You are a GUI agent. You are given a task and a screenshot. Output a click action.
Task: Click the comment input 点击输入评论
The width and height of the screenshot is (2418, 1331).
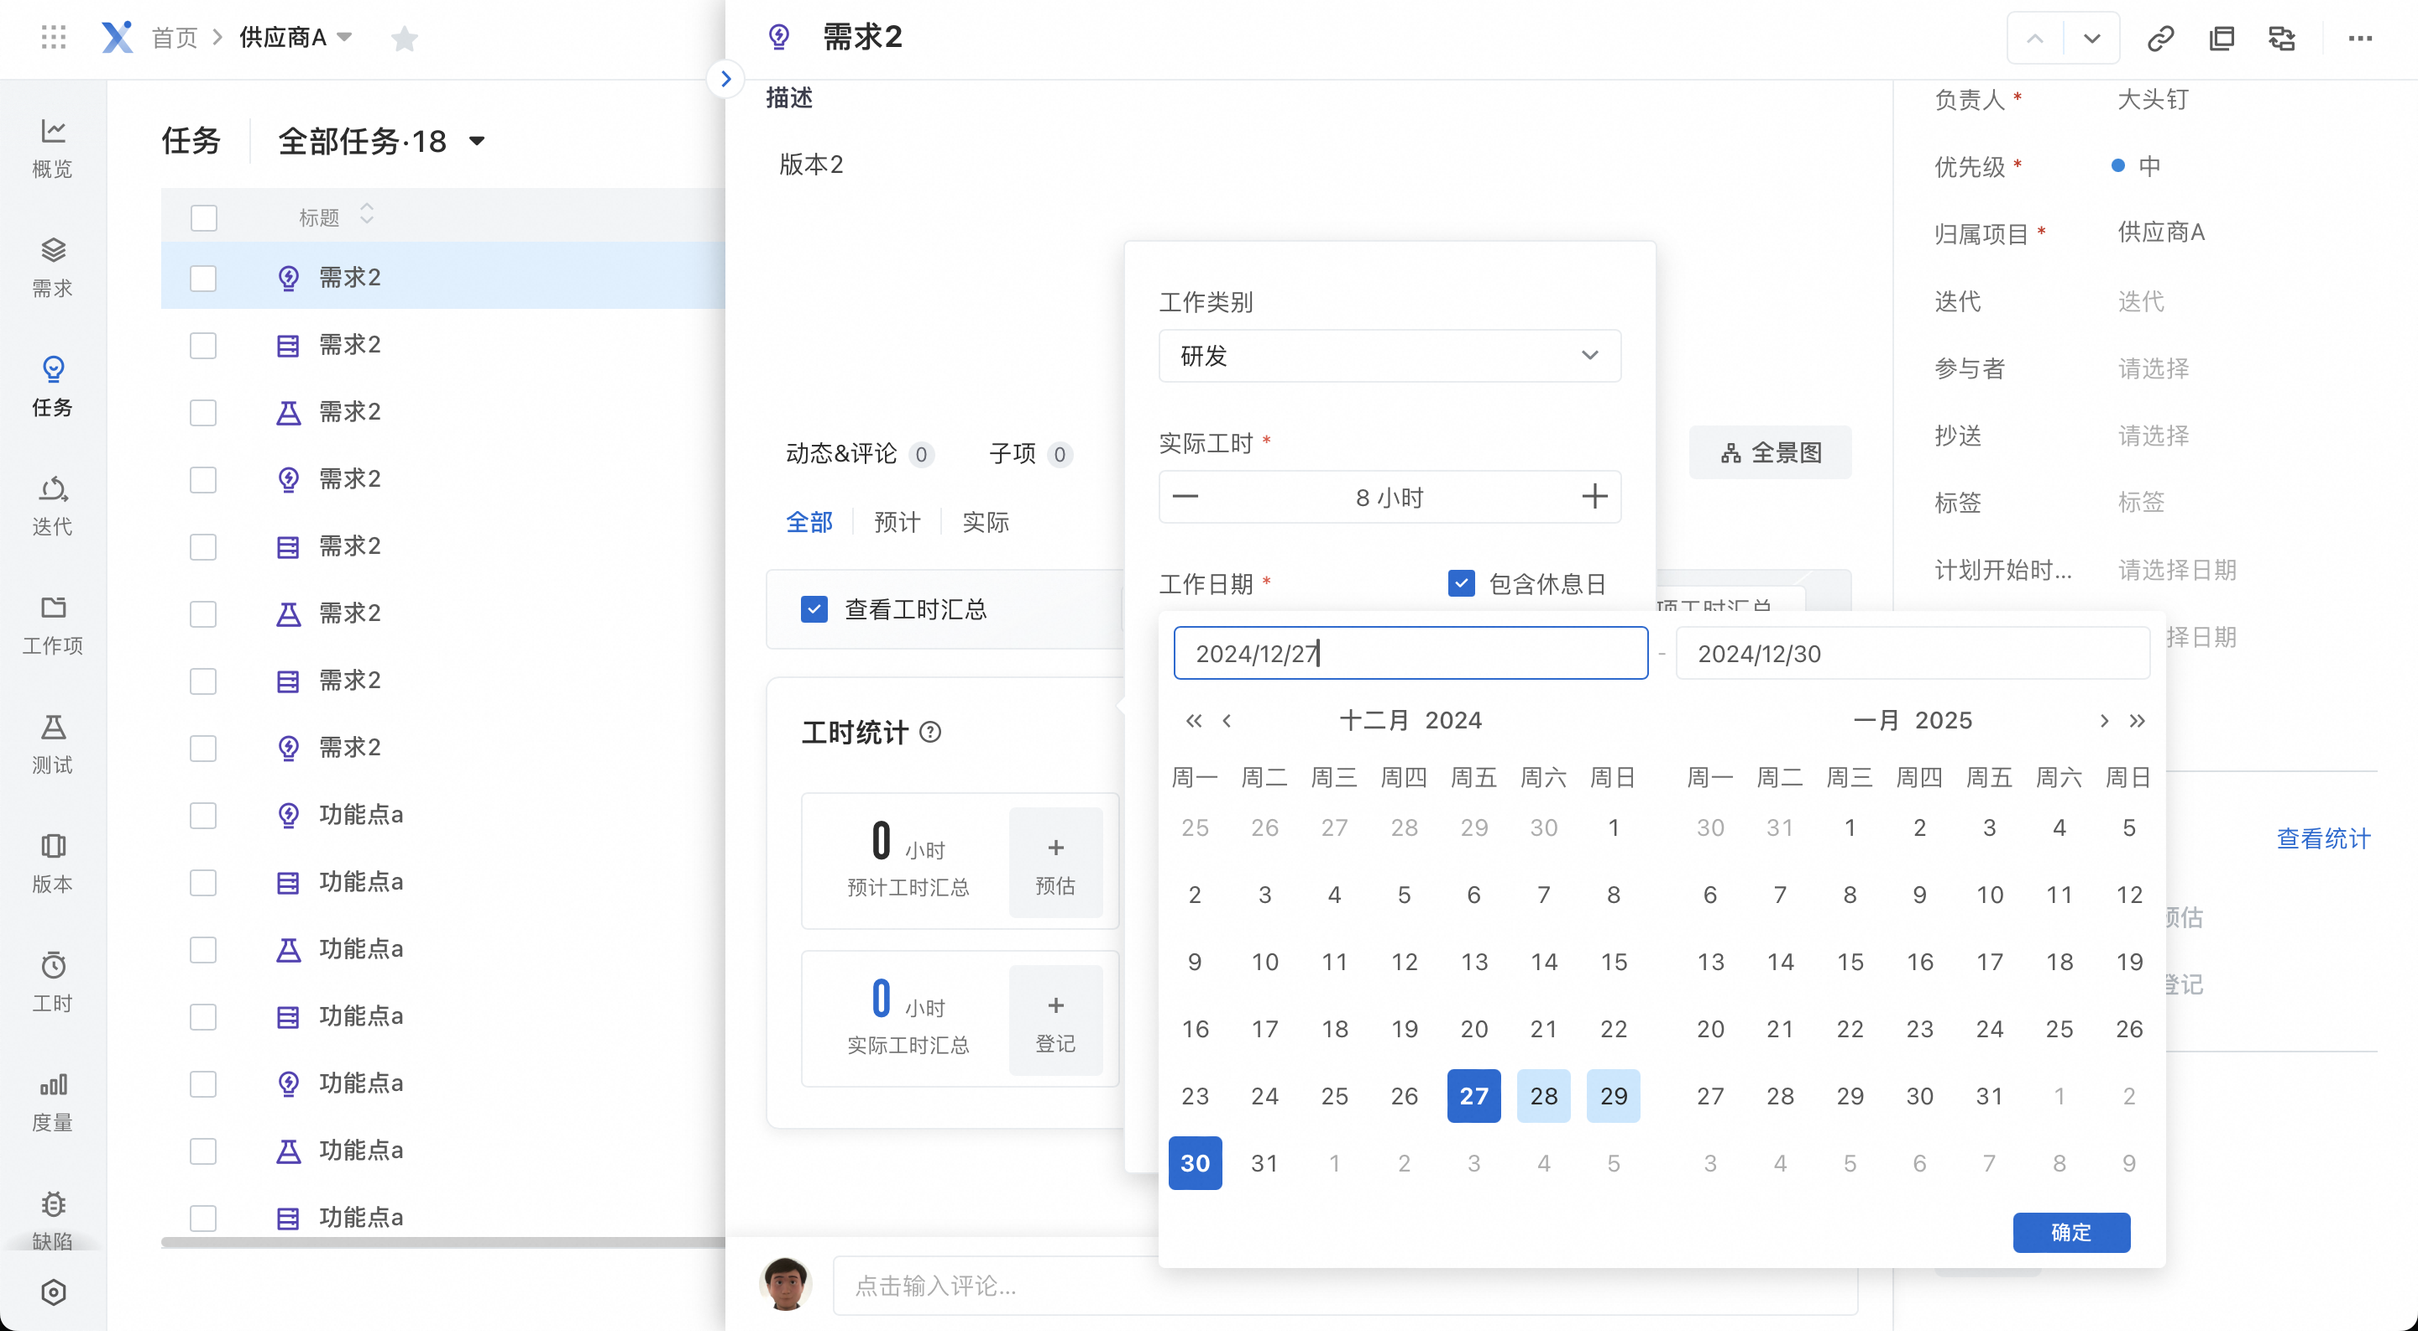click(x=1346, y=1284)
